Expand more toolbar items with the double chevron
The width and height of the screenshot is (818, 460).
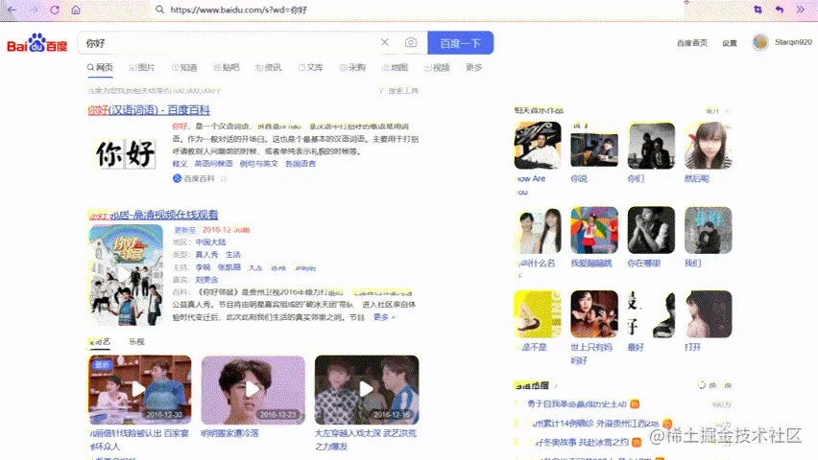[801, 10]
